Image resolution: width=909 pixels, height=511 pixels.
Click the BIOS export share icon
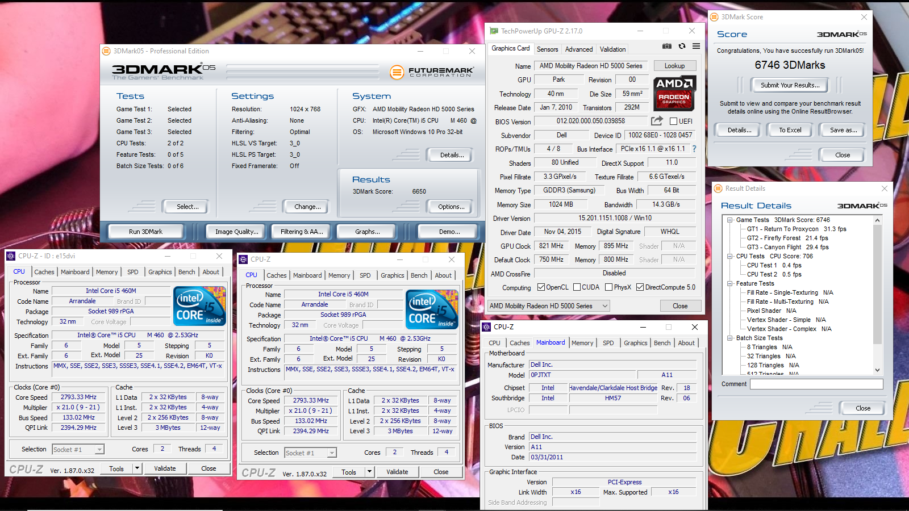pos(657,121)
